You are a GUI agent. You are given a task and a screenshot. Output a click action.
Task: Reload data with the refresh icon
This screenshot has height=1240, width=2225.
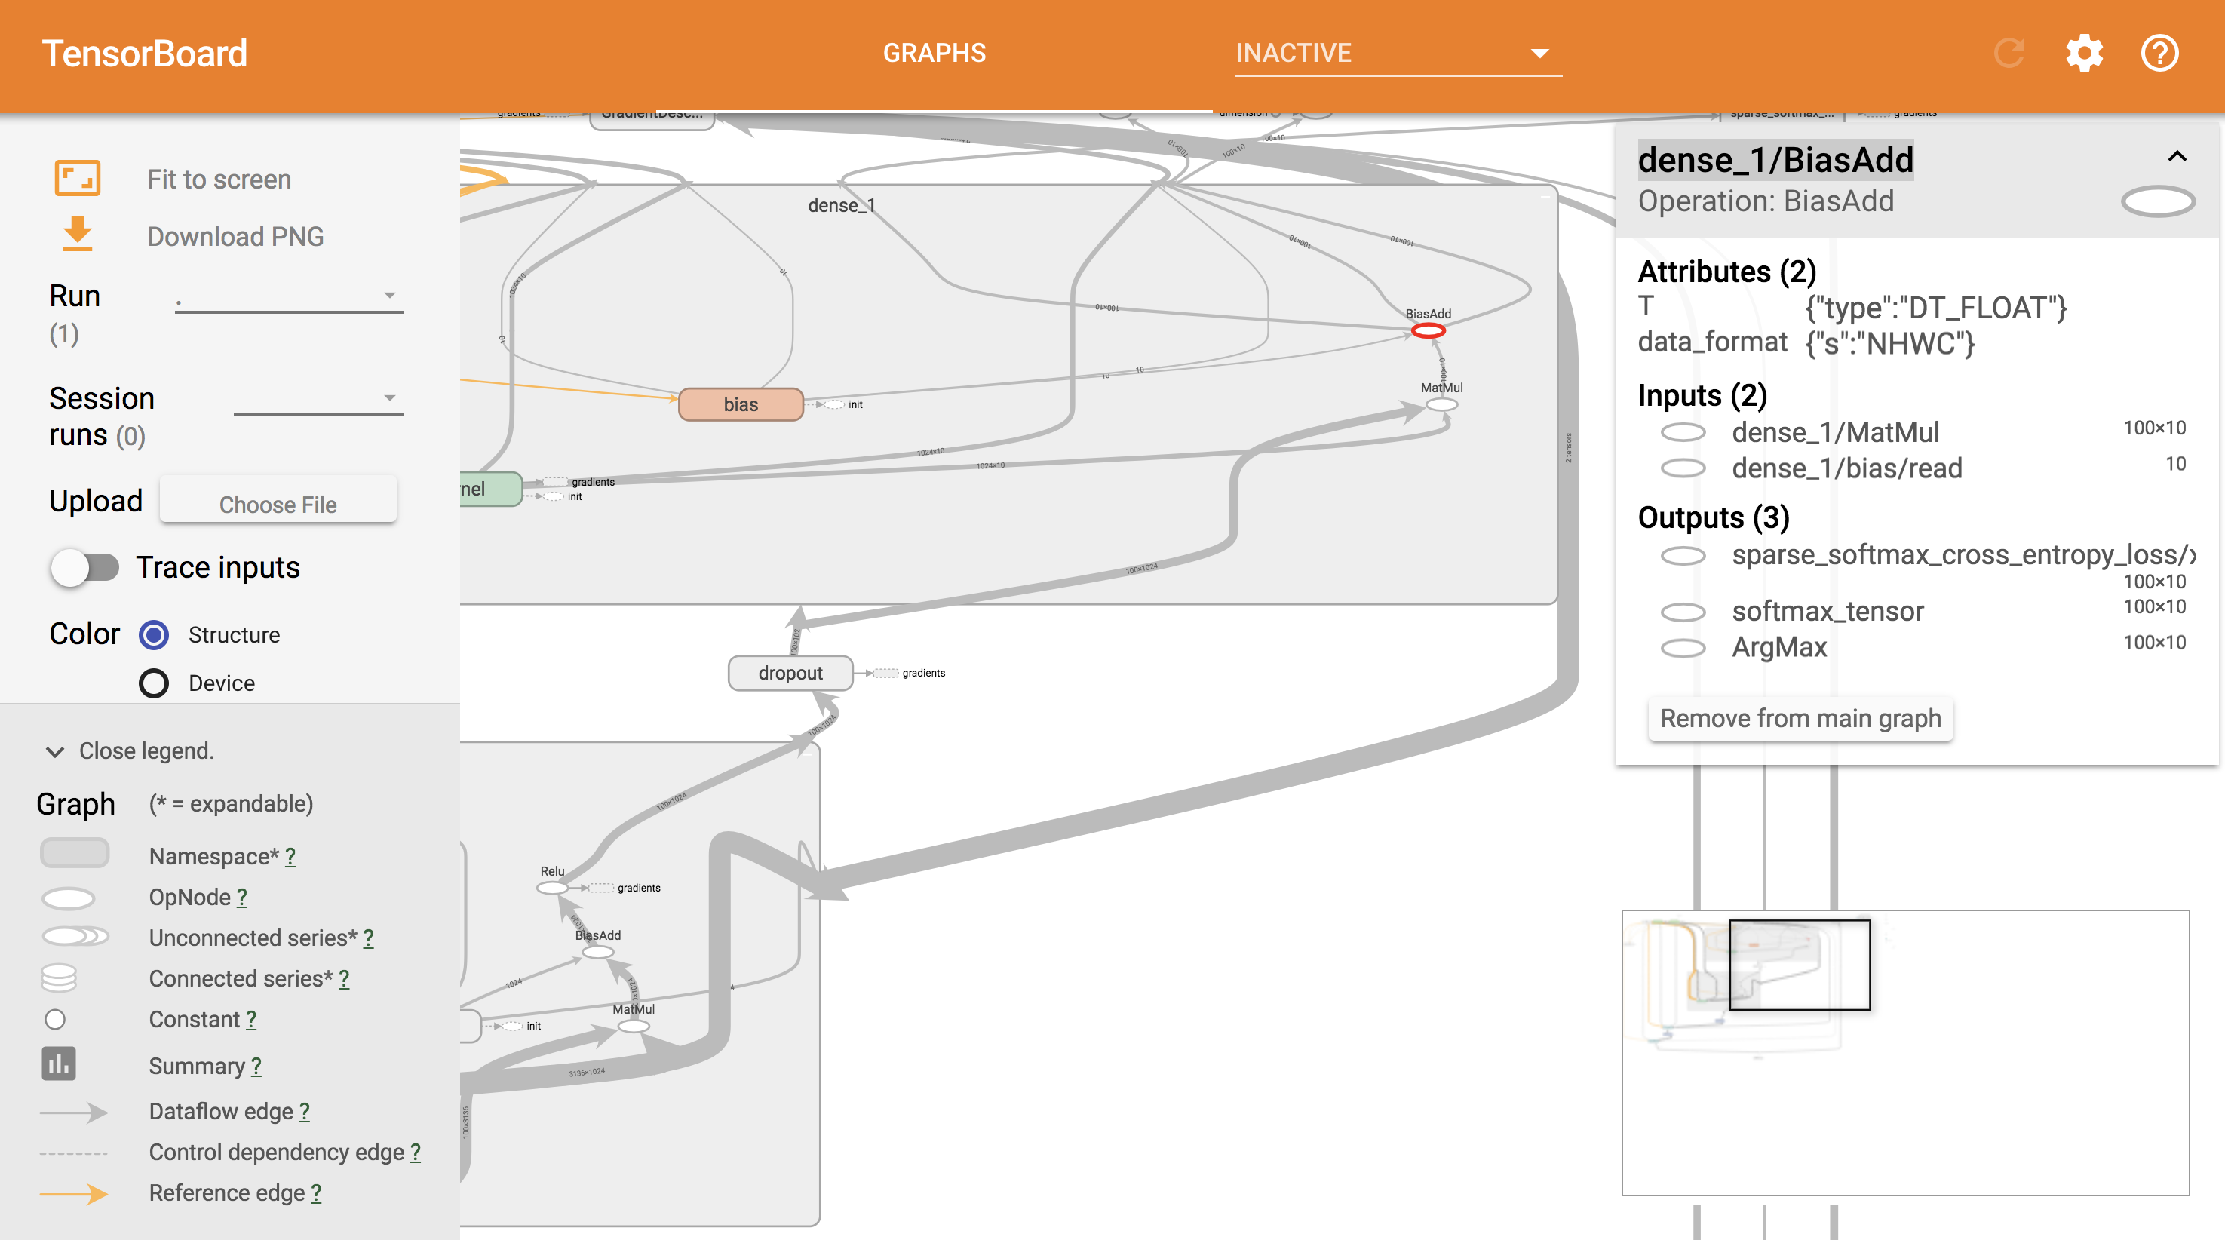2009,54
